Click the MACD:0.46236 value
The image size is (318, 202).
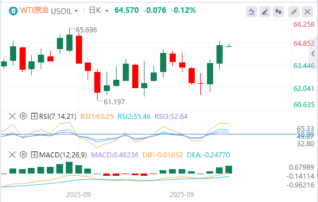115,155
